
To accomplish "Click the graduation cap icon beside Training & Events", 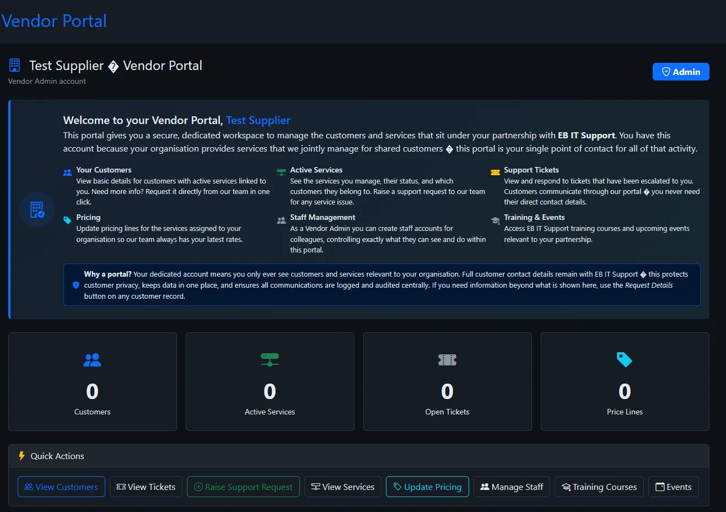I will coord(495,220).
